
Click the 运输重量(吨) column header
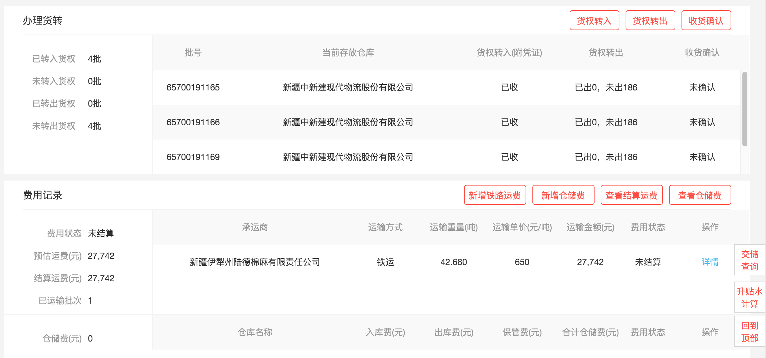tap(454, 227)
